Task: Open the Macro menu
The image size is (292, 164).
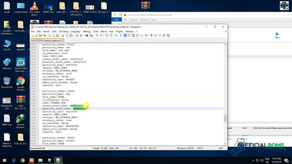Action: 104,31
